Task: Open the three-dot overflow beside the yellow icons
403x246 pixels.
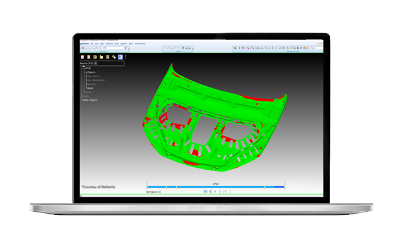Action: click(126, 57)
